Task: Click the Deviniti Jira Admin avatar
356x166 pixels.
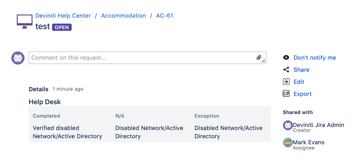Action: tap(288, 125)
